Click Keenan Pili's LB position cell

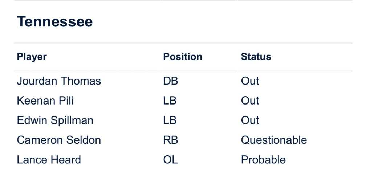coord(170,101)
